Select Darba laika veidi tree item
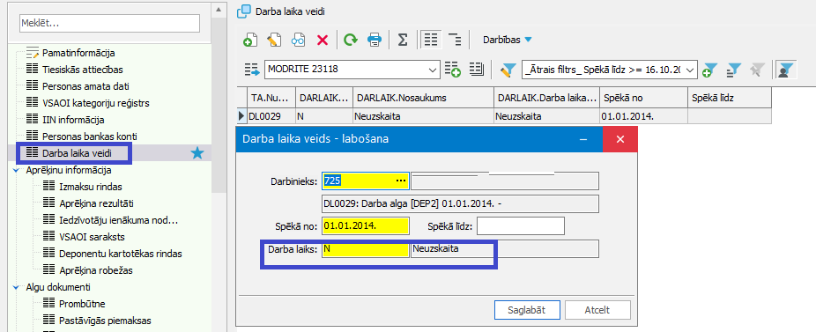Screen dimensions: 816x332 point(77,153)
